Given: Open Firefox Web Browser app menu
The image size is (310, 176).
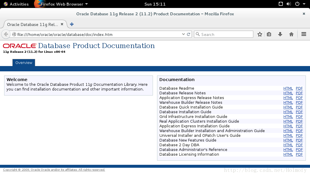Looking at the screenshot, I should 61,4.
